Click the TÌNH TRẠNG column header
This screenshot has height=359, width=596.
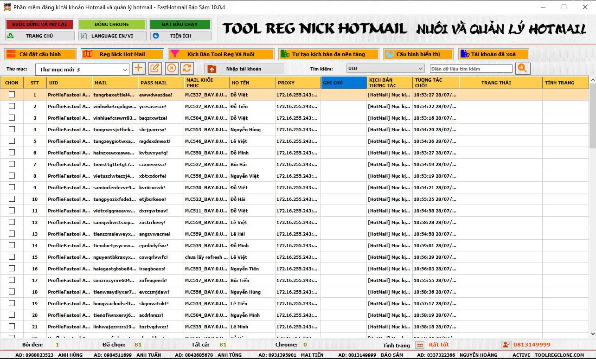565,83
